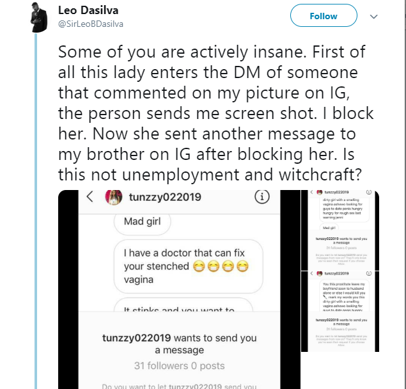
Task: Click info icon in the top-right thumbnail
Action: (369, 192)
